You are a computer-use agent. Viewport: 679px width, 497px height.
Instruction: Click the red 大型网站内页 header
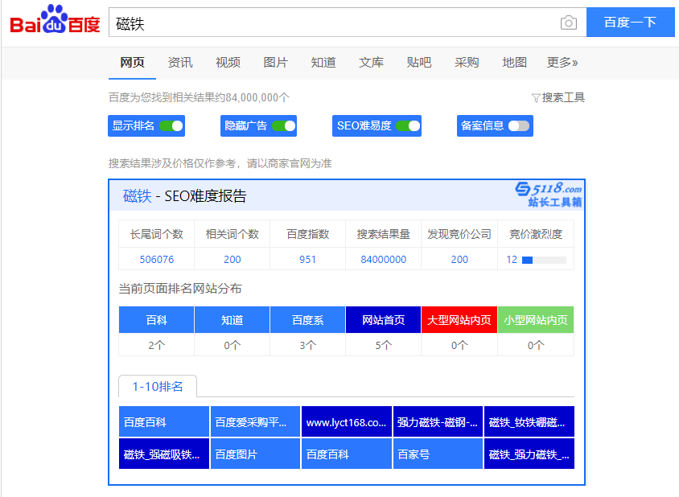coord(459,320)
